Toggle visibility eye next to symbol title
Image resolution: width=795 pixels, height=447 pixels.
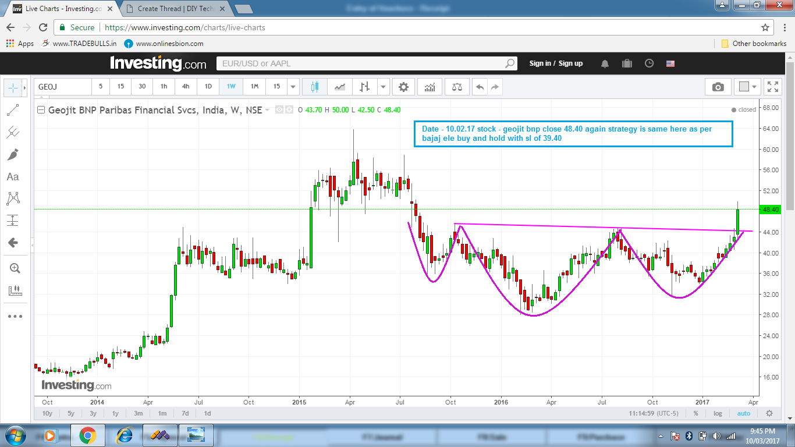(279, 109)
